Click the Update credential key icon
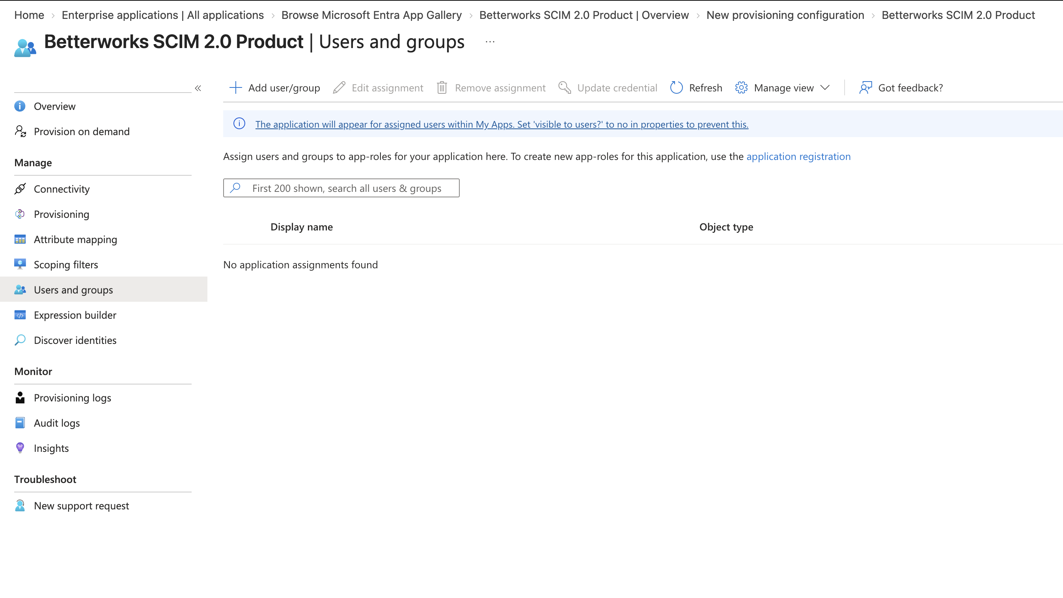This screenshot has height=598, width=1063. [x=565, y=87]
